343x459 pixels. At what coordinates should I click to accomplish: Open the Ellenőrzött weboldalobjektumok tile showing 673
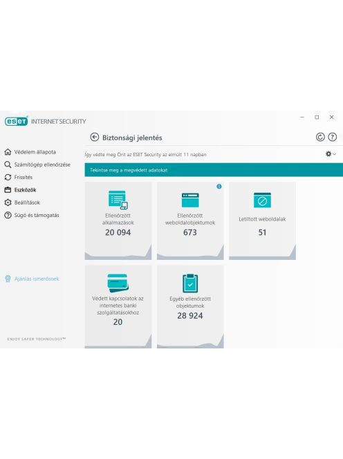click(190, 221)
